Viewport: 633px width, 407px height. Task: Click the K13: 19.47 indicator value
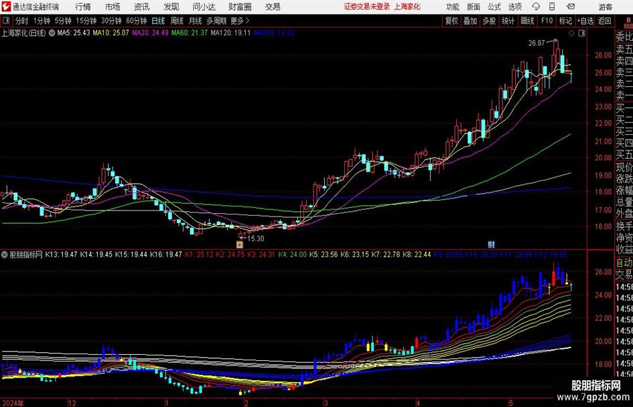(x=61, y=255)
